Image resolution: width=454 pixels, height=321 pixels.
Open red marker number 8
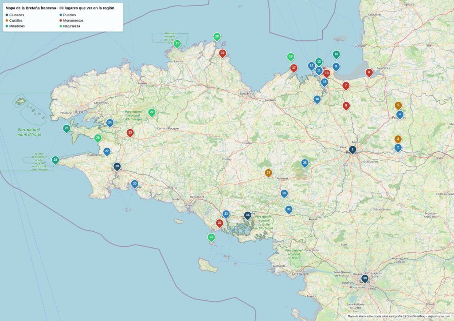346,106
